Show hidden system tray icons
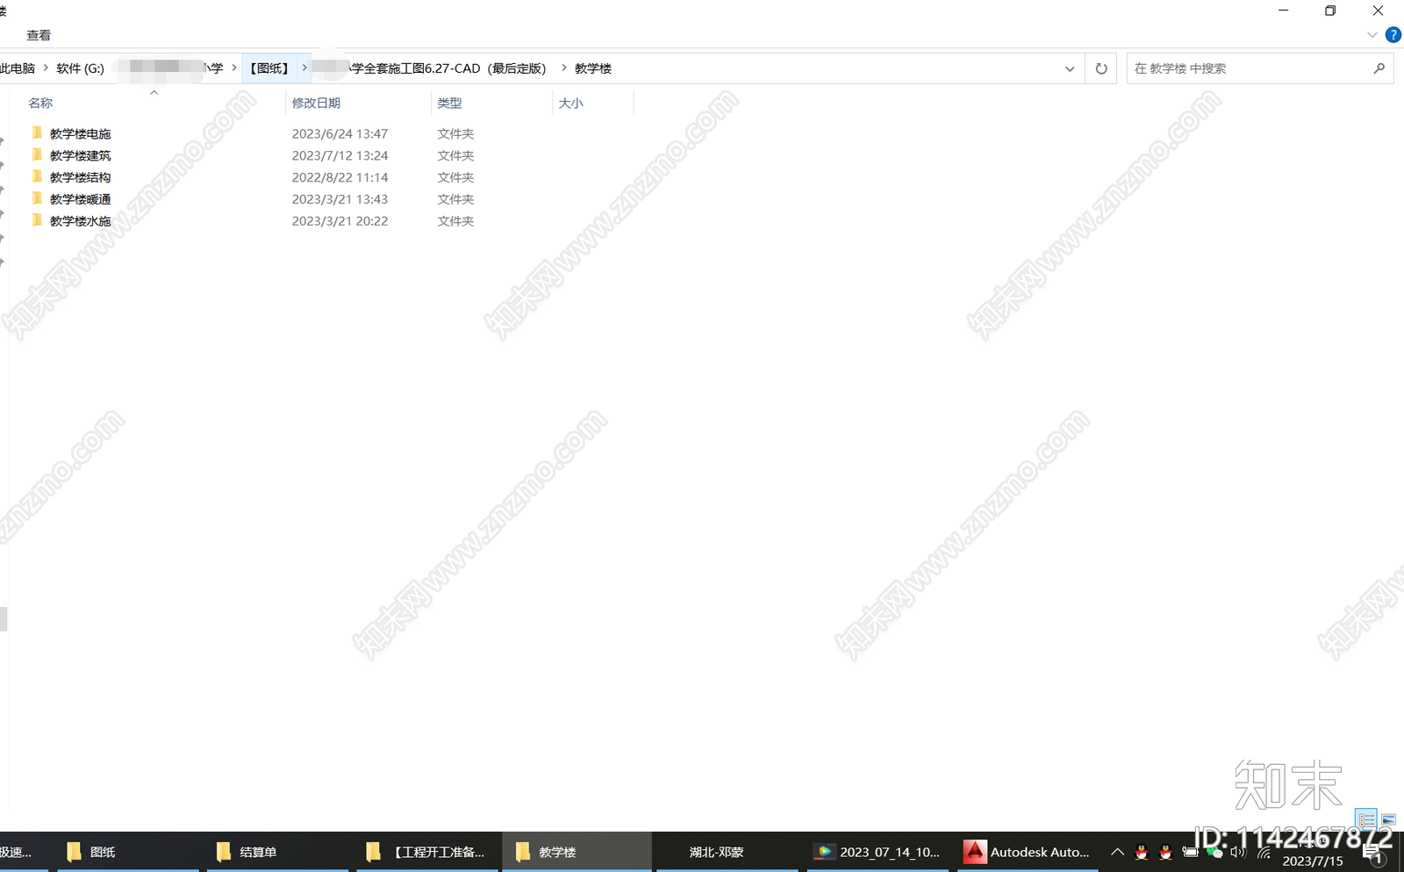Screen dimensions: 1404x872 pyautogui.click(x=1117, y=852)
